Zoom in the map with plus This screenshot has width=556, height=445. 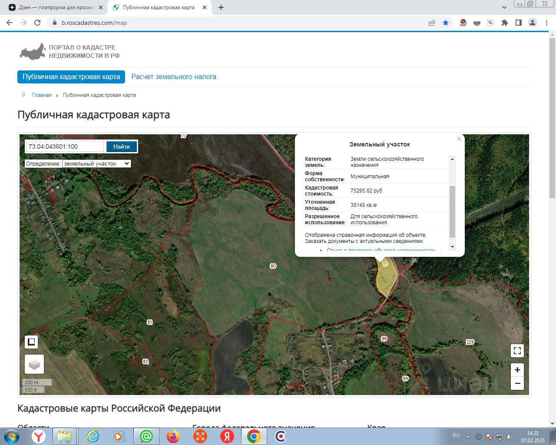coord(517,370)
